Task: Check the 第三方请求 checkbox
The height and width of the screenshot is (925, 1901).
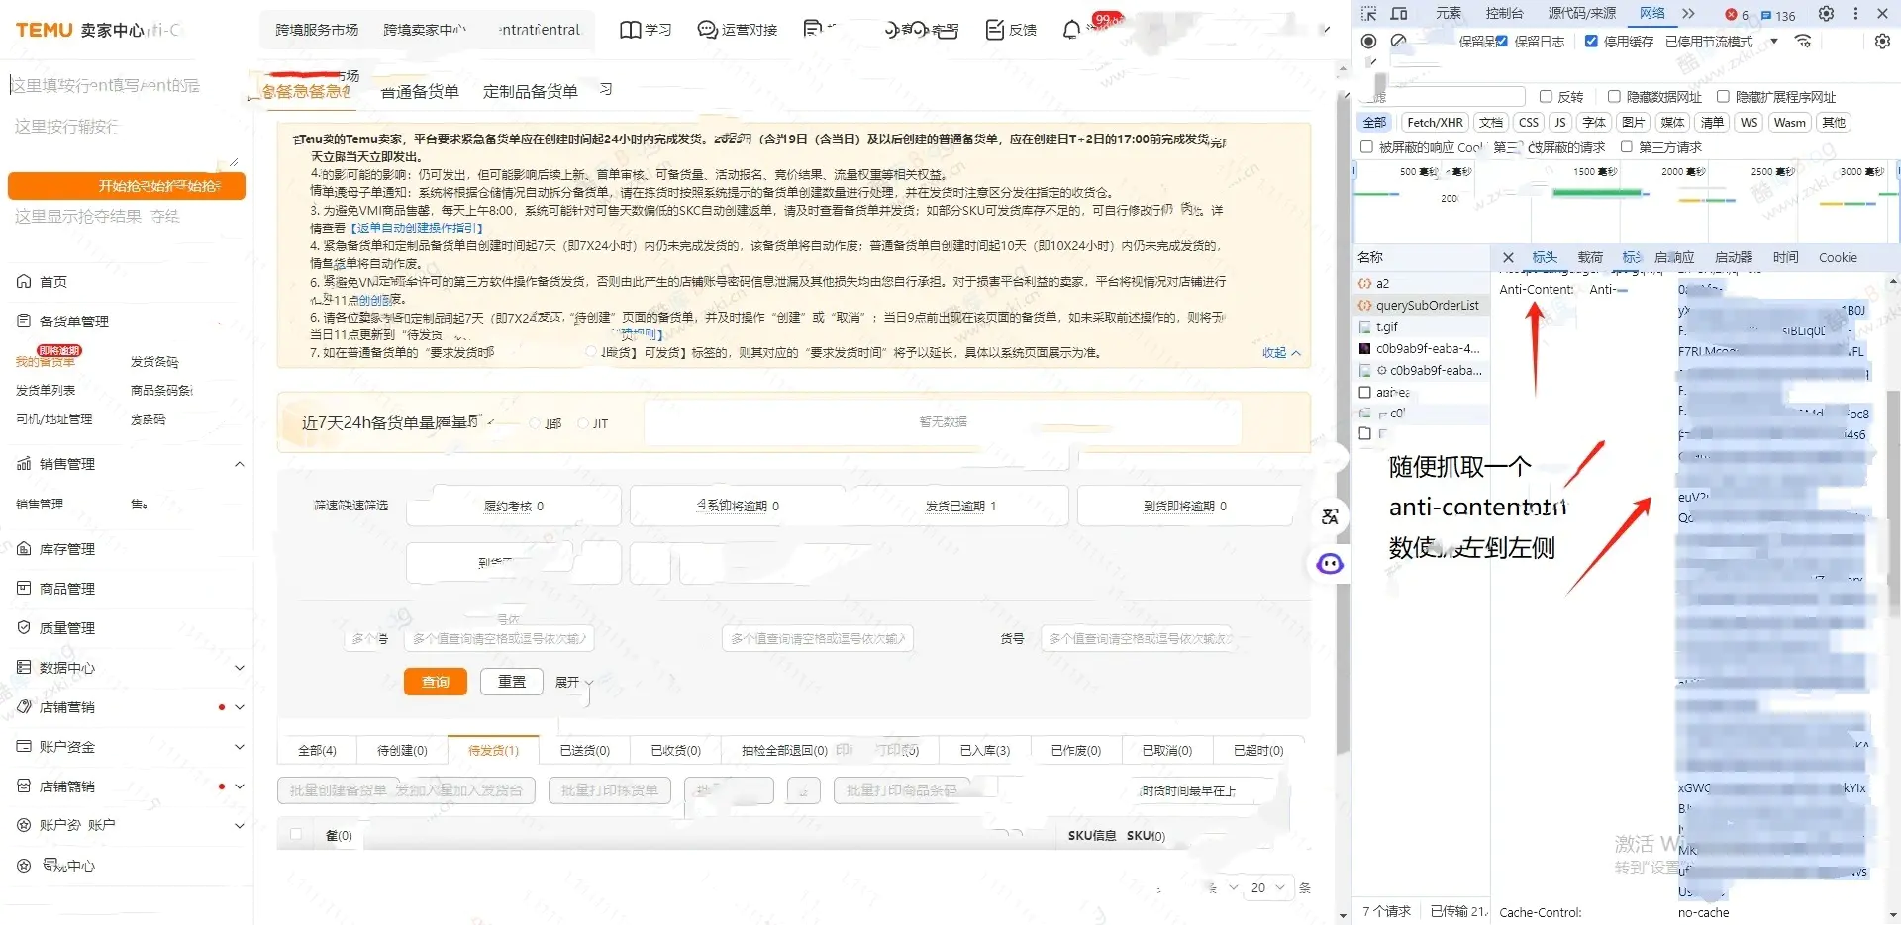Action: 1626,147
